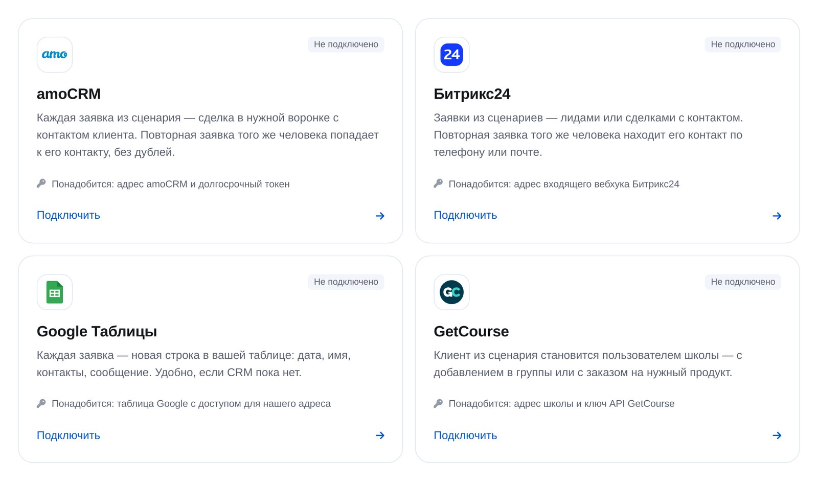Click requirement text "адрес входящего вебхука Битрикс24"
The image size is (818, 481).
point(597,184)
